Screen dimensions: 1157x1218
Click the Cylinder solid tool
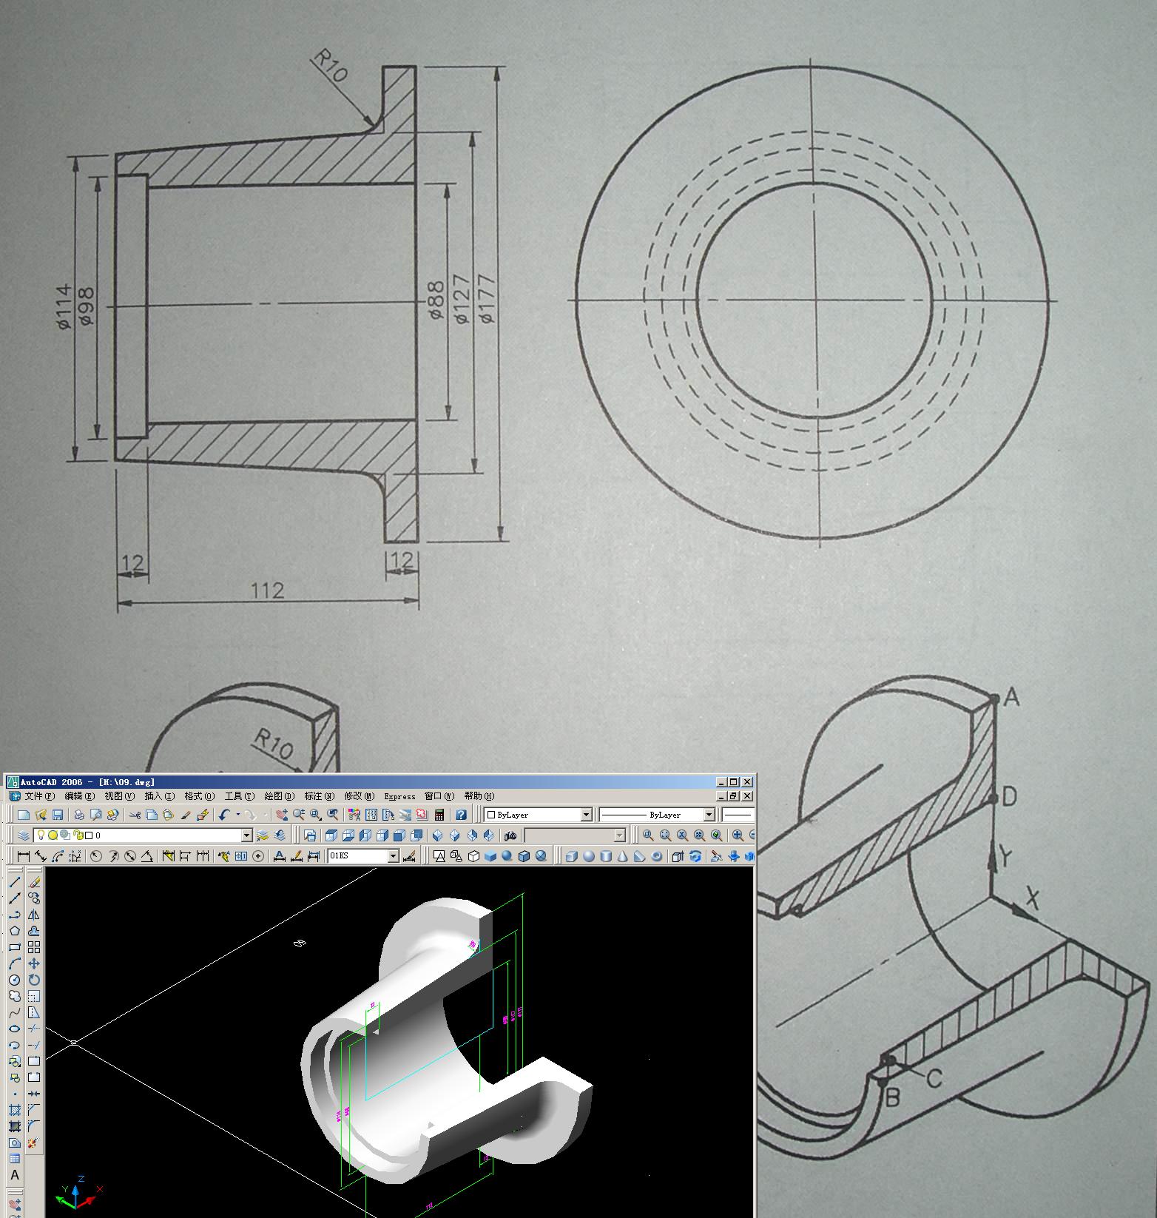(606, 856)
